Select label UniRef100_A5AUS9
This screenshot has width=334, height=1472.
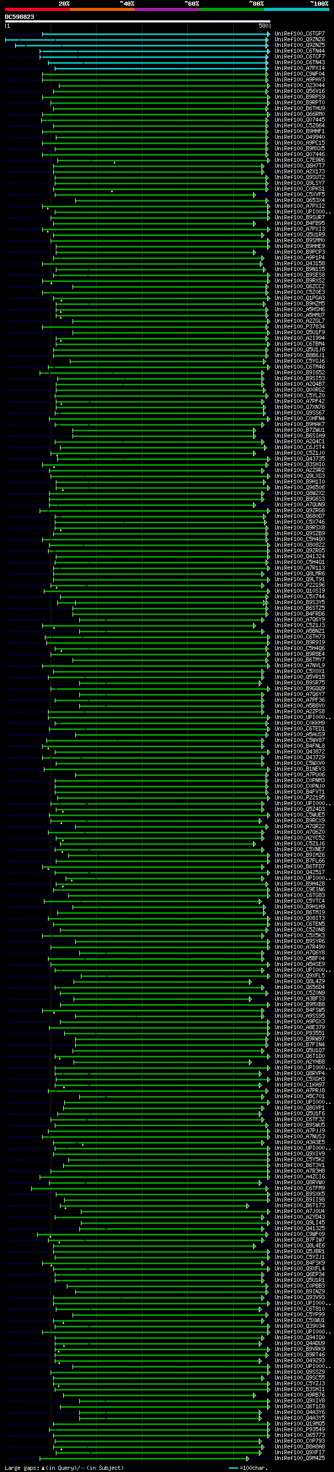point(300,734)
